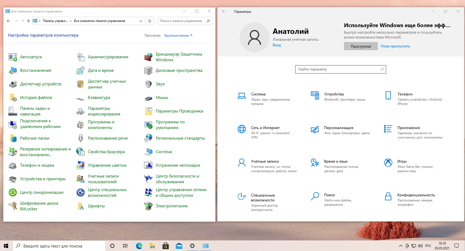Click the Windows taskbar search box
Viewport: 465px width, 251px height.
pos(60,246)
